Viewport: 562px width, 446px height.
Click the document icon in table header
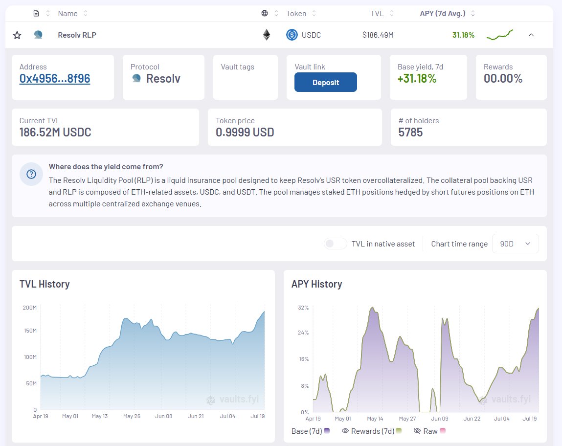click(x=36, y=13)
